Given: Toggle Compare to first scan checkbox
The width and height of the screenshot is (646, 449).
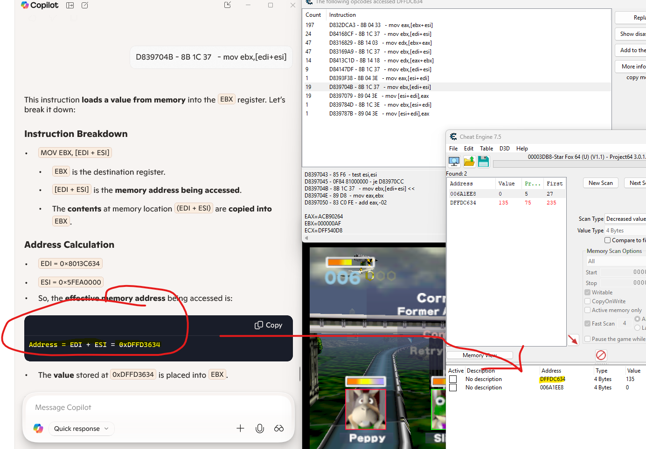Looking at the screenshot, I should 607,240.
